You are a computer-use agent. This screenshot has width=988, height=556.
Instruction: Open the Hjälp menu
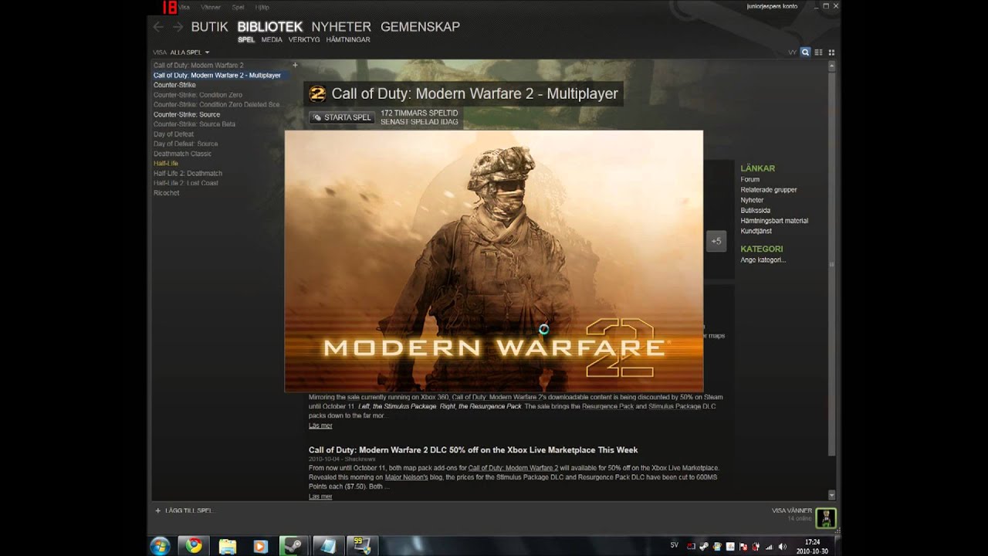pyautogui.click(x=262, y=7)
